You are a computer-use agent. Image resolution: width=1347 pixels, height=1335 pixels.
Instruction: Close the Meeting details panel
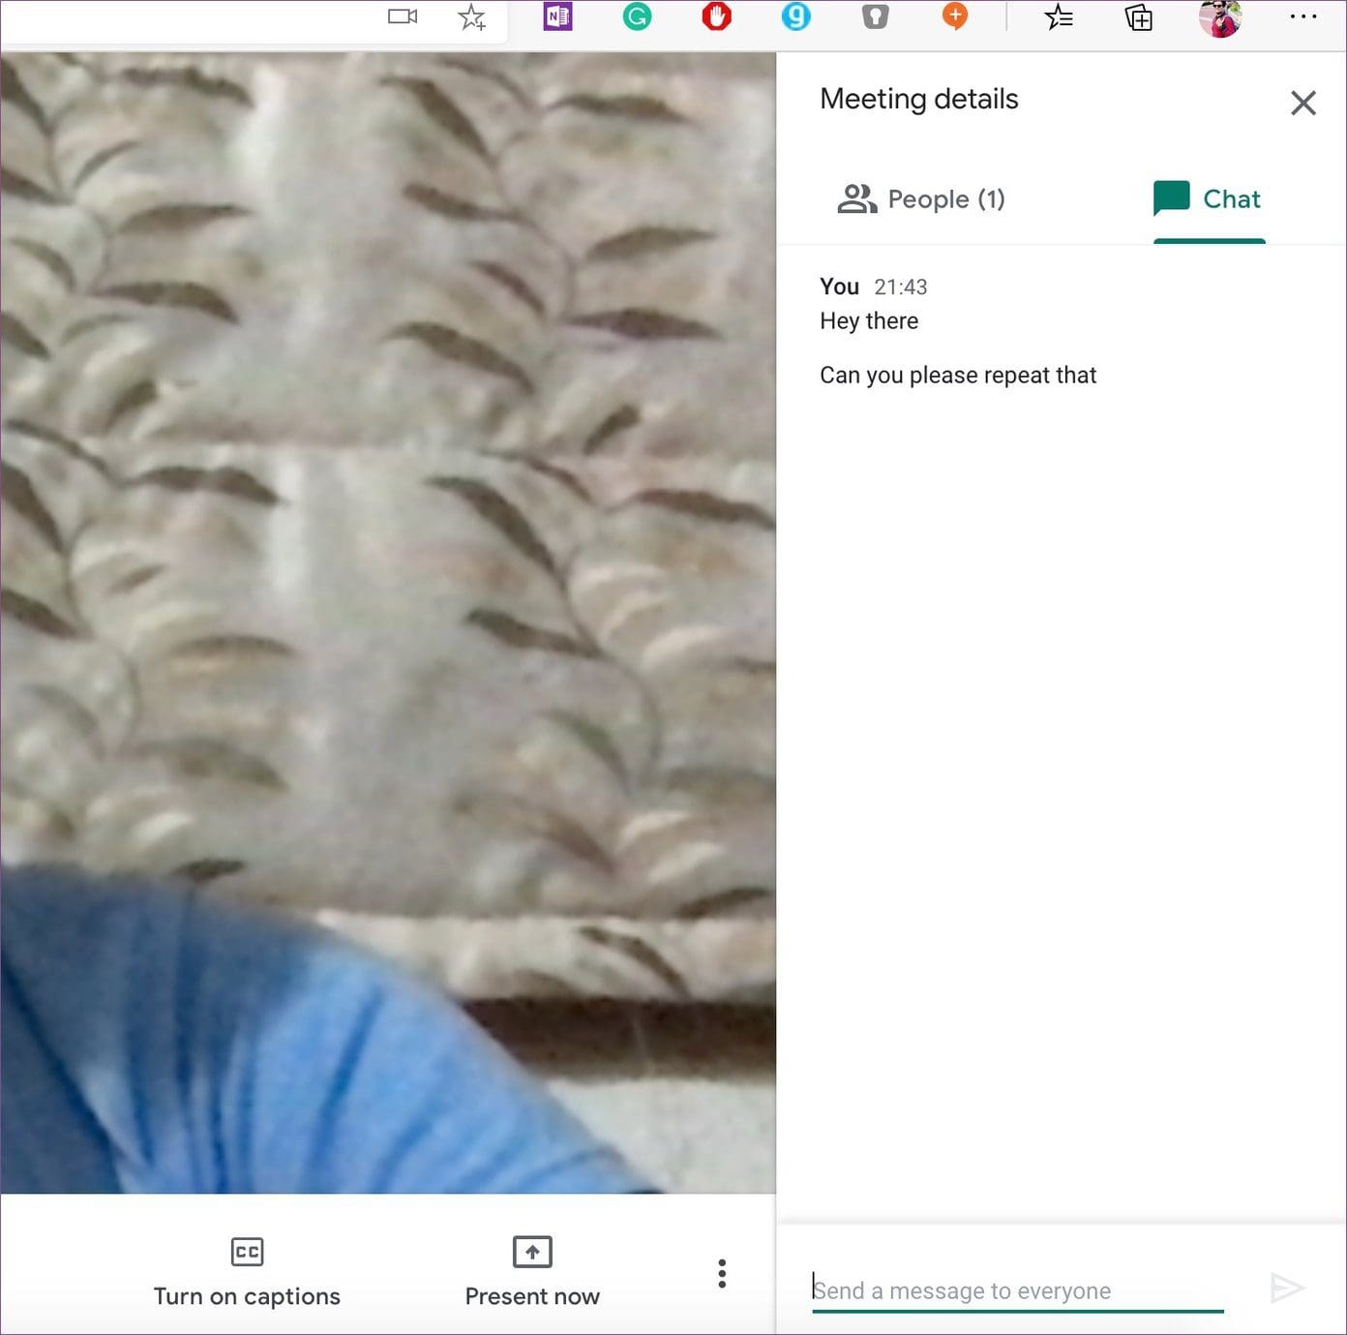click(1303, 103)
